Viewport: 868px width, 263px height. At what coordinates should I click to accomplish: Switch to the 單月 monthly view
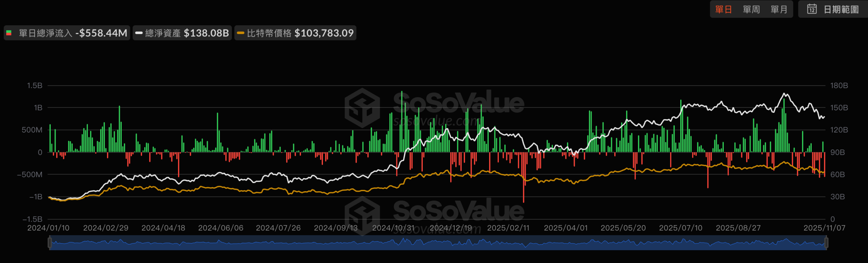point(779,9)
